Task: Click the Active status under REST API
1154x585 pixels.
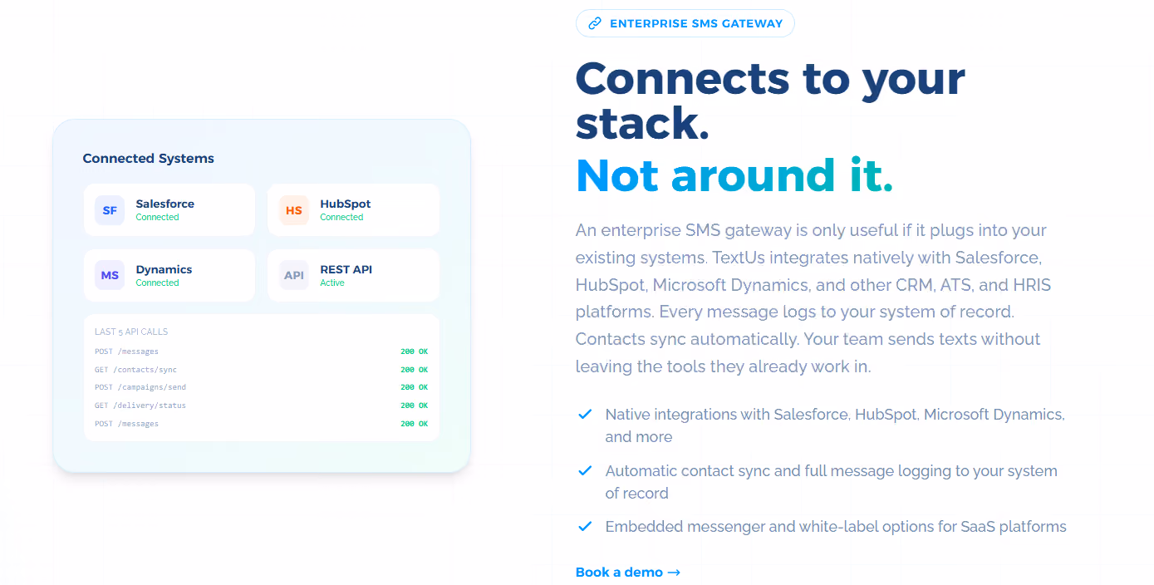Action: click(332, 283)
